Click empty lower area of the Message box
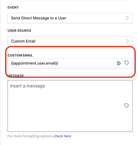Screen dimensions: 138x145 pos(65,120)
